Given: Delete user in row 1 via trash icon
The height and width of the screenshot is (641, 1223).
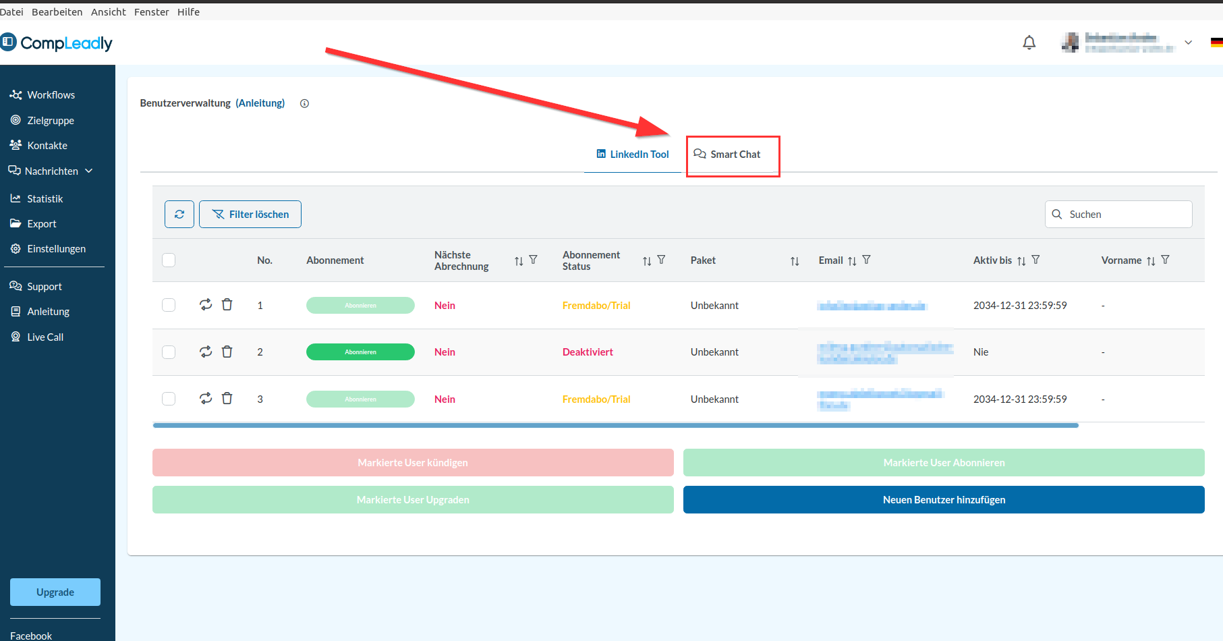Looking at the screenshot, I should 227,305.
